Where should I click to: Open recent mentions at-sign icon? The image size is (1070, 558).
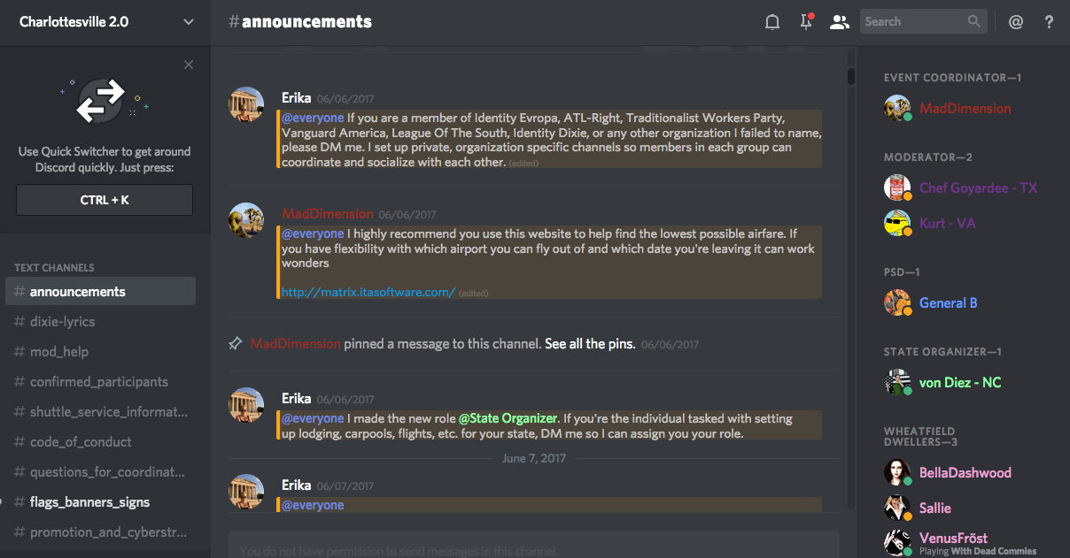coord(1016,22)
